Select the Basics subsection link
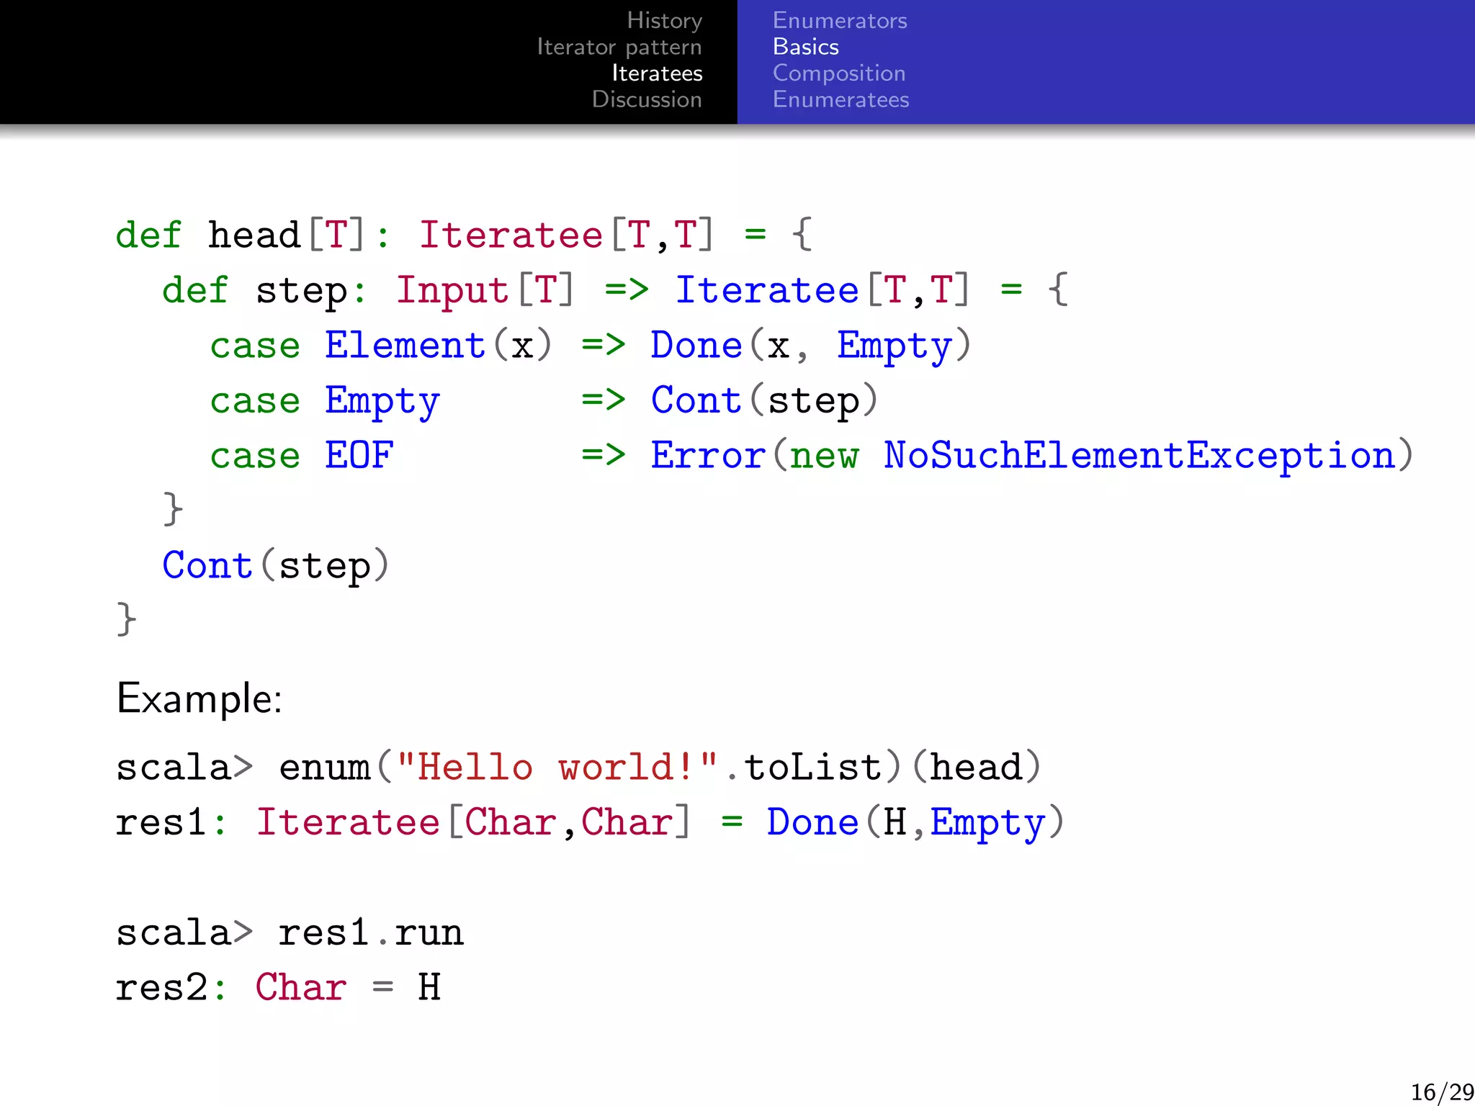 point(806,47)
